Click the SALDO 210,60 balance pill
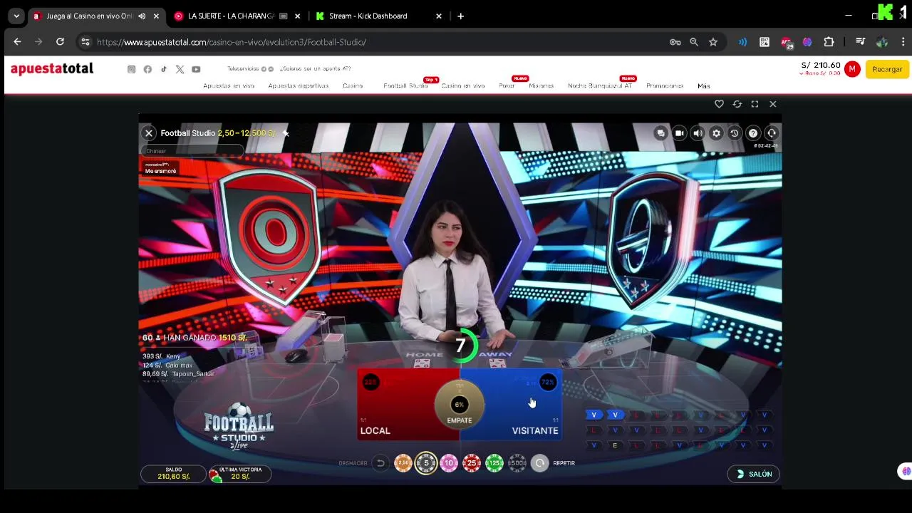 (x=174, y=474)
